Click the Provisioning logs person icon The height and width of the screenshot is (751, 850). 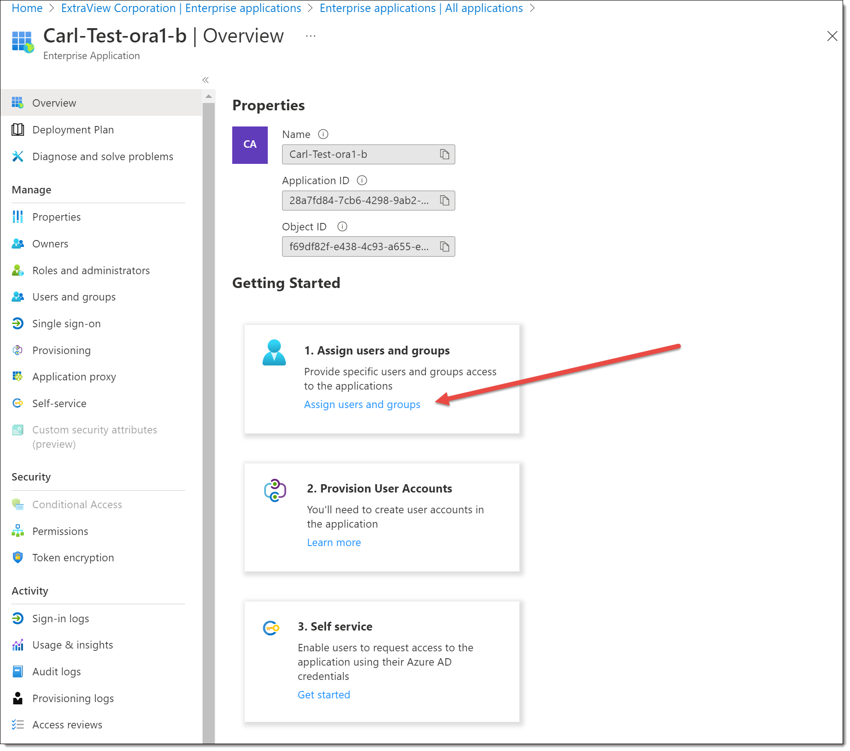pyautogui.click(x=18, y=698)
